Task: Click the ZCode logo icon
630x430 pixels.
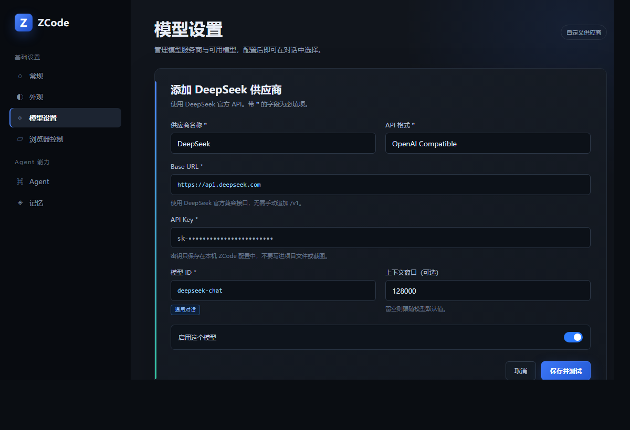Action: [24, 23]
